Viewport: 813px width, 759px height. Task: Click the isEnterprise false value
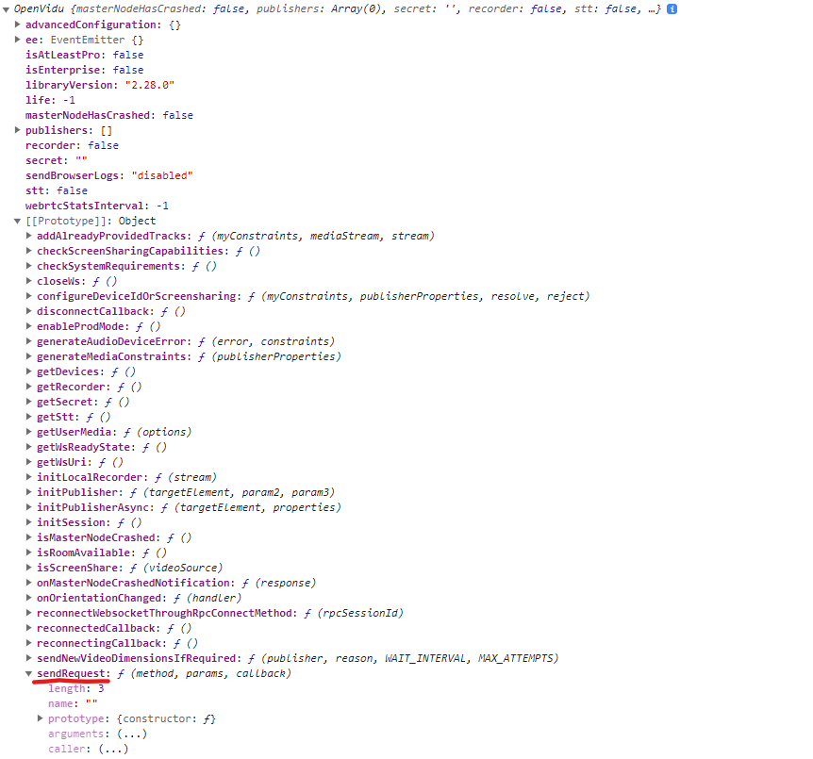pyautogui.click(x=128, y=70)
